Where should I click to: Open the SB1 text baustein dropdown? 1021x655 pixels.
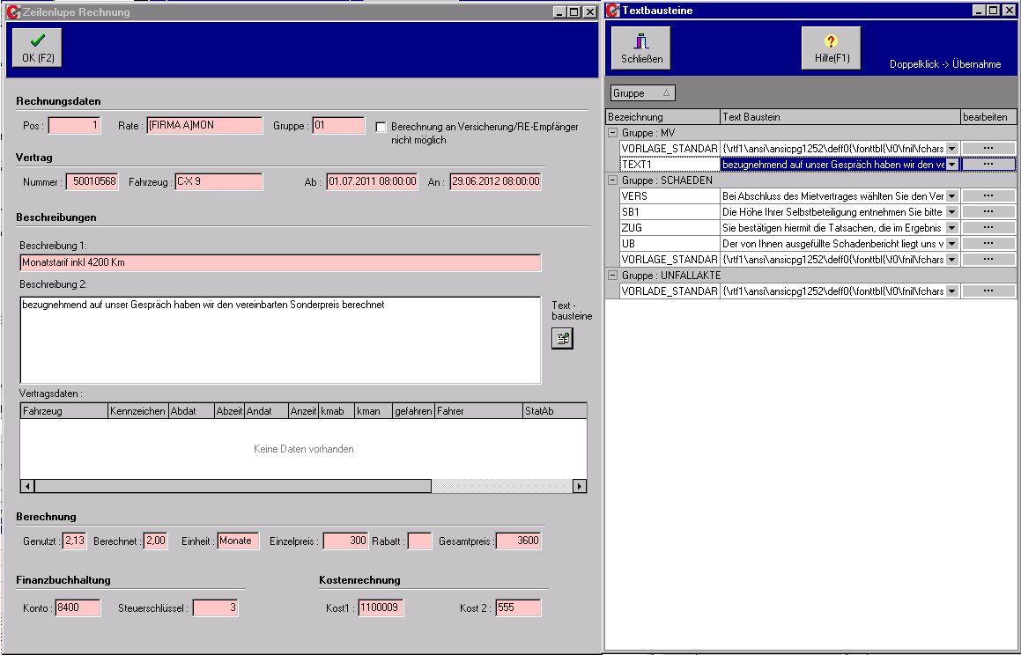pyautogui.click(x=952, y=210)
